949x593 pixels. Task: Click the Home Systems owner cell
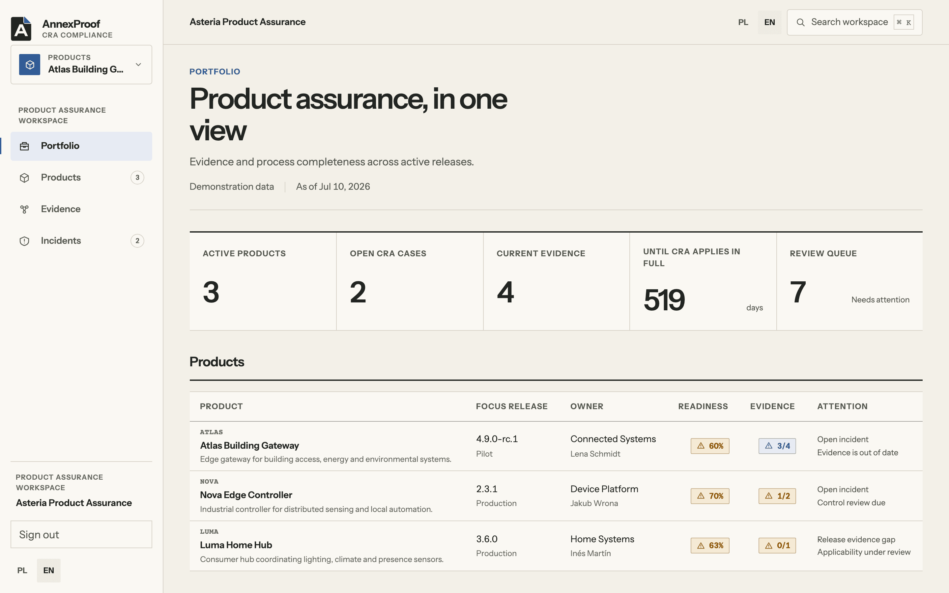point(602,539)
